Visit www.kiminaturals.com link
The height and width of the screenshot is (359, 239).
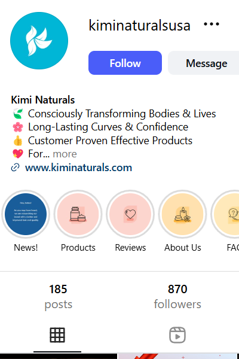coord(78,168)
